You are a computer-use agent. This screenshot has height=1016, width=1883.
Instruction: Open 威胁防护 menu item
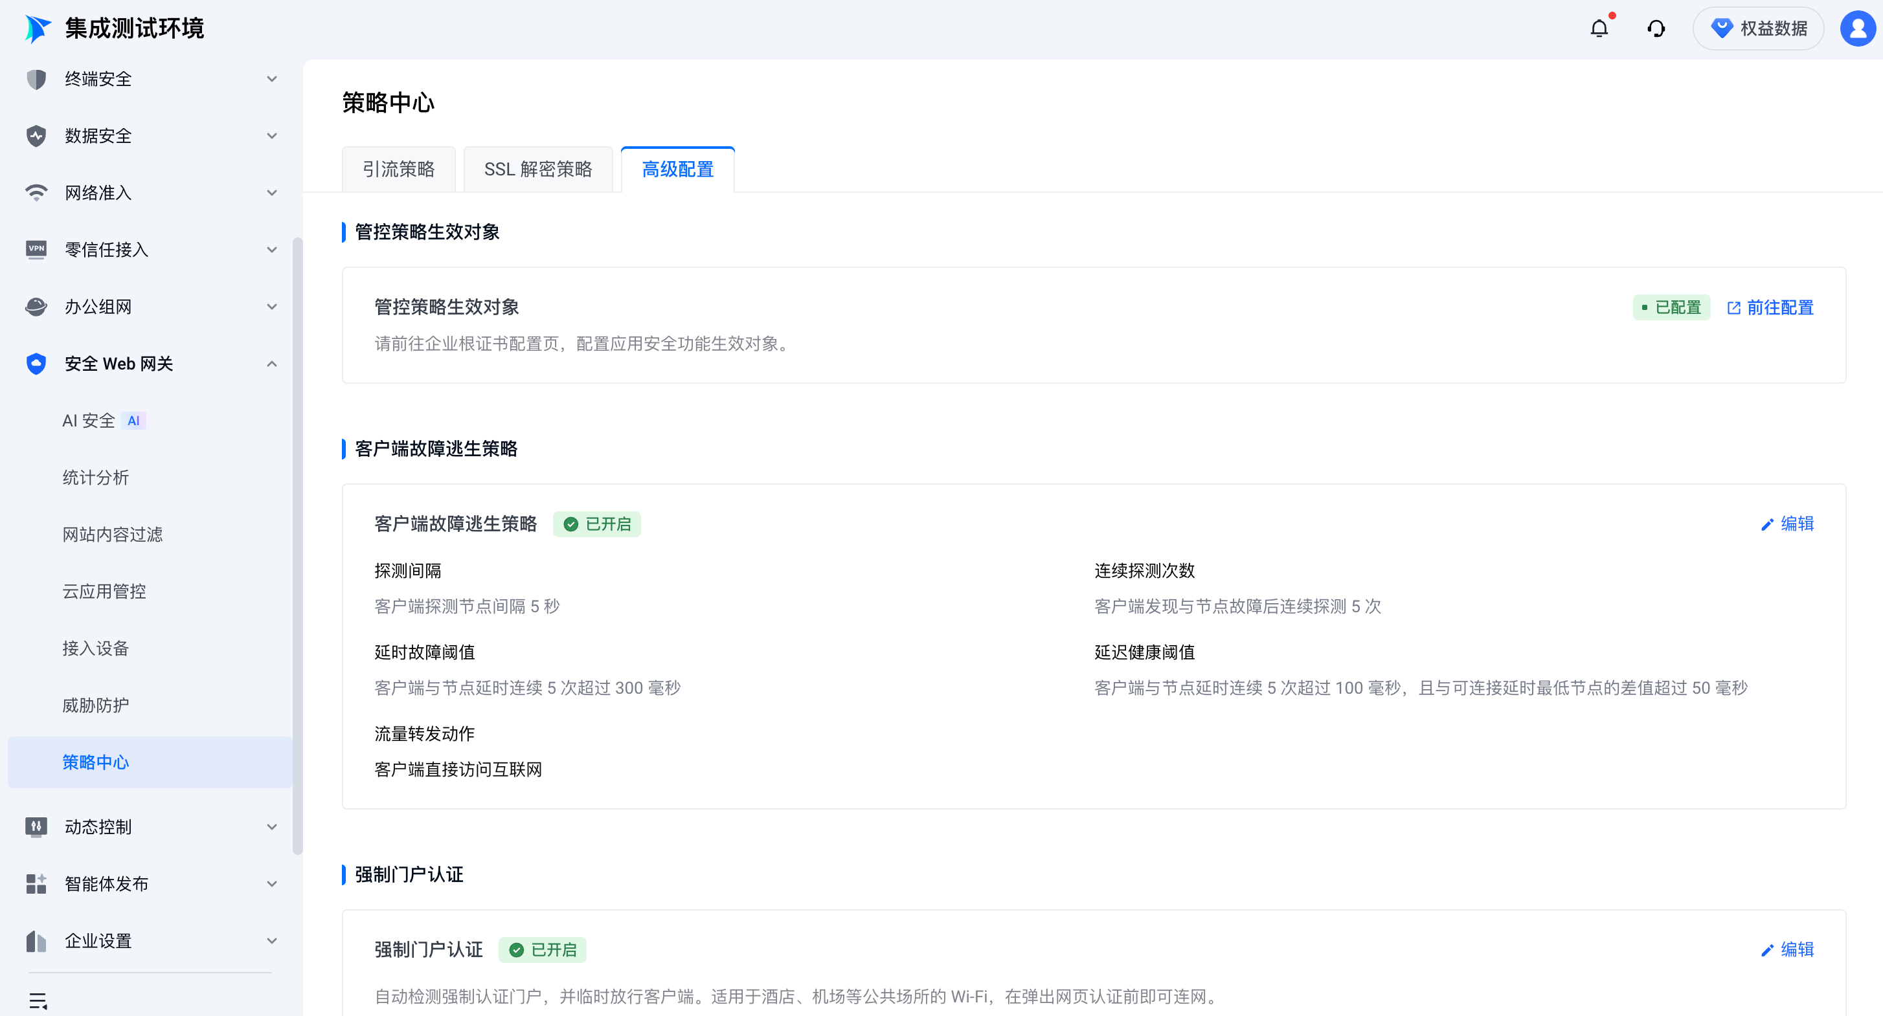[x=150, y=705]
